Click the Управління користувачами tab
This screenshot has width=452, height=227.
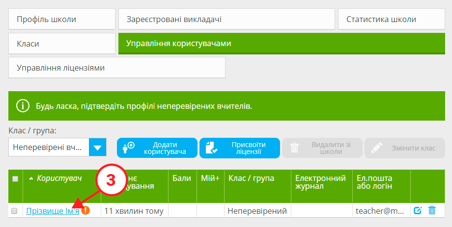(x=282, y=44)
